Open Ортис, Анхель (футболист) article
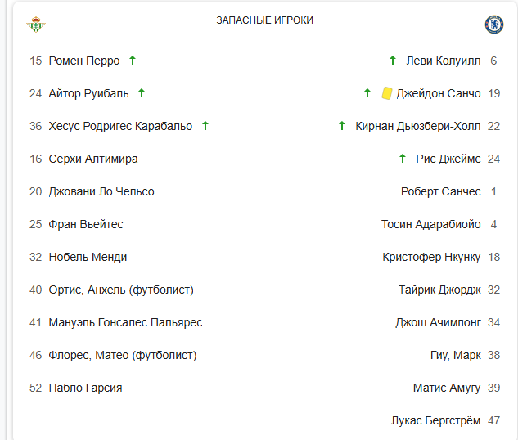The height and width of the screenshot is (440, 518). [x=121, y=290]
